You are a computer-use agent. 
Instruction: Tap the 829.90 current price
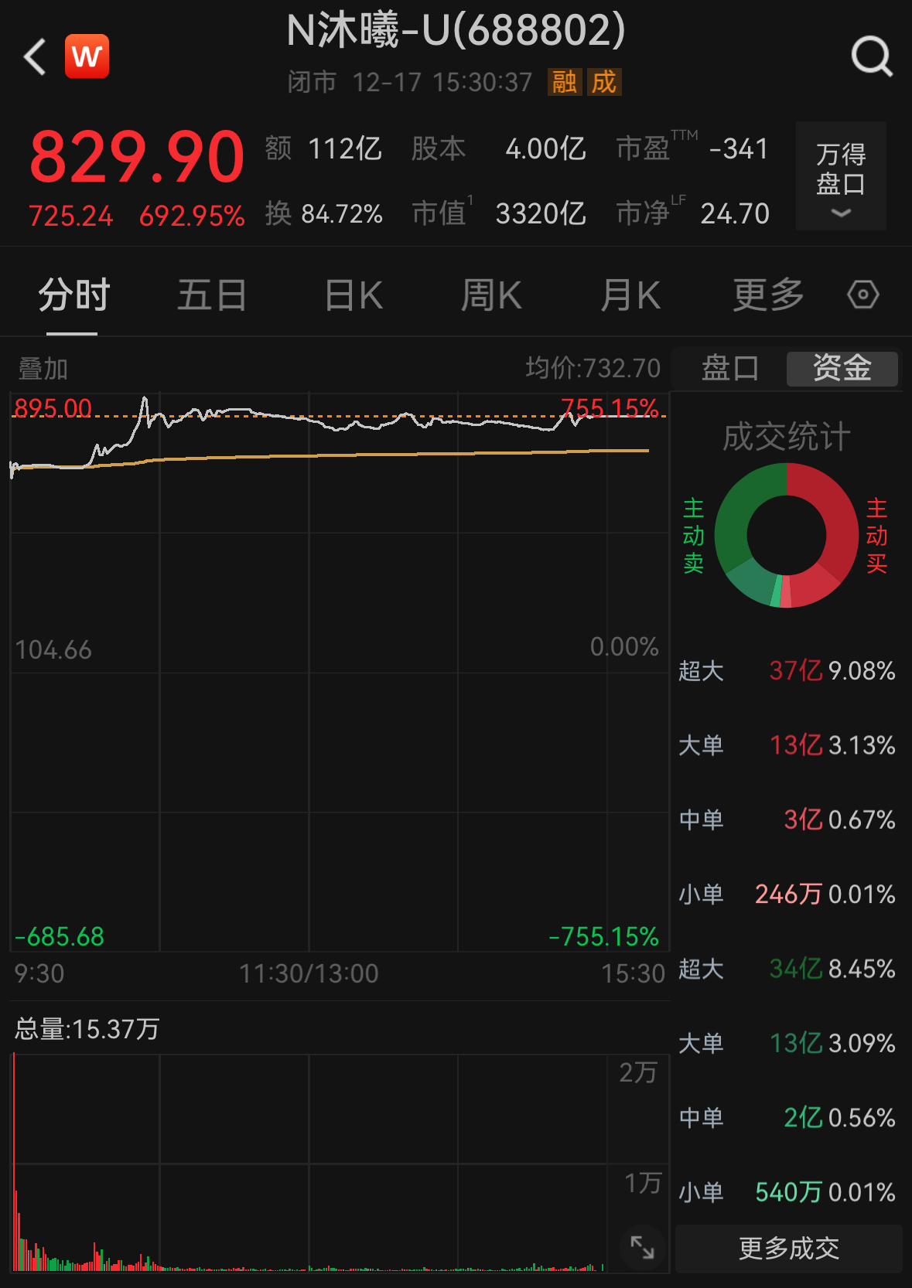137,158
